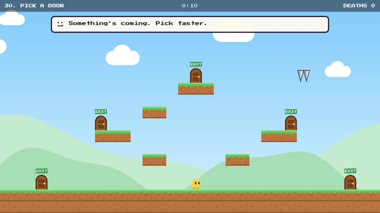Click the ground-level exit door at far left
The height and width of the screenshot is (213, 380).
point(41,182)
